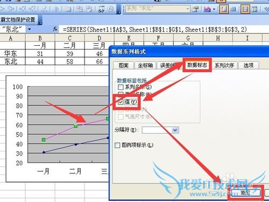Click Trace Dependents icon in auditing toolbar

[23, 9]
